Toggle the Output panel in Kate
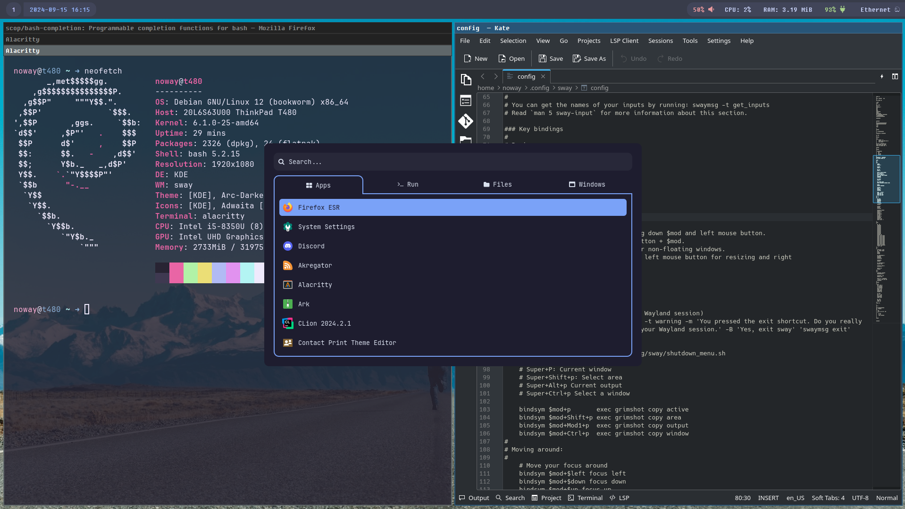The image size is (905, 509). click(474, 498)
